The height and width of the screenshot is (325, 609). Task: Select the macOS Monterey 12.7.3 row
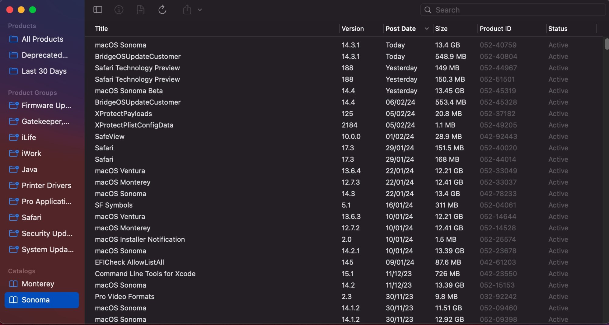click(x=343, y=182)
